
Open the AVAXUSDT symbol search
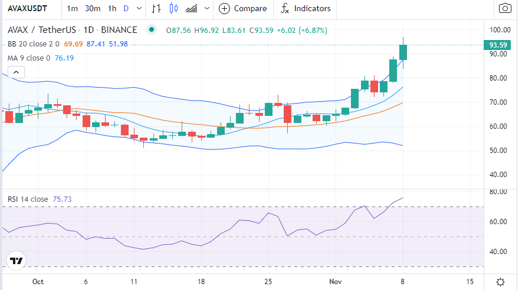point(27,8)
